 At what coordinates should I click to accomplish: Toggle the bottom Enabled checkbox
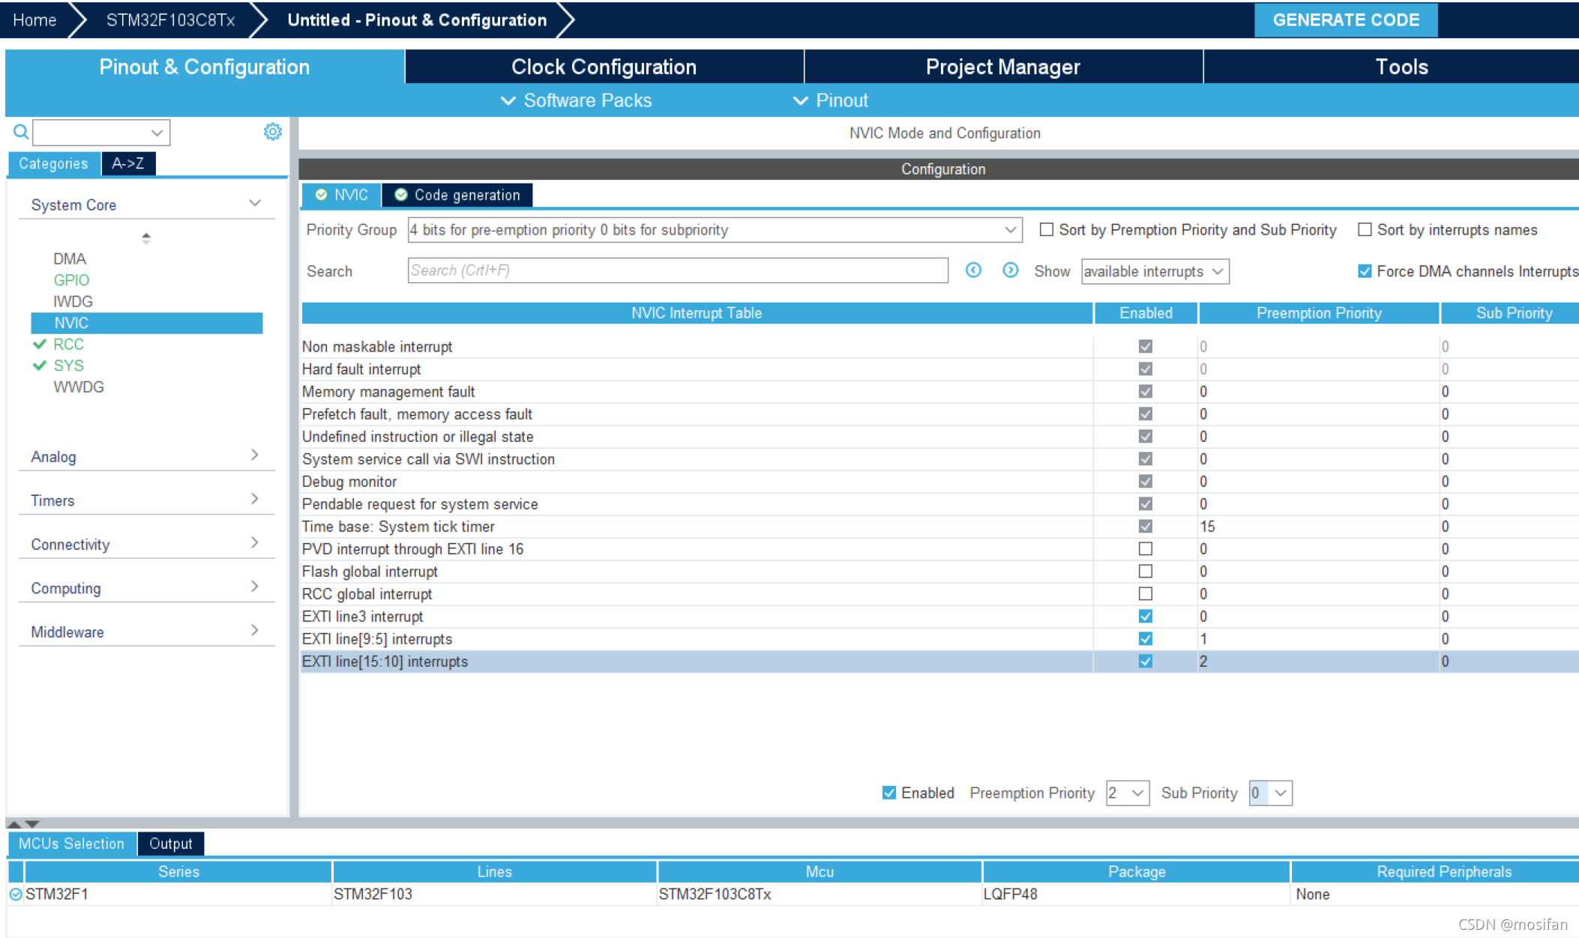coord(888,793)
